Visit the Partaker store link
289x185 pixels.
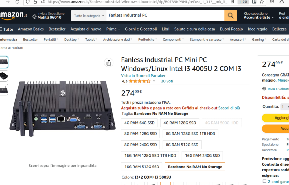(x=143, y=76)
